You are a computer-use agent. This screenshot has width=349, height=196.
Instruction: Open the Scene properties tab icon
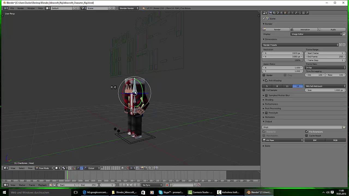pyautogui.click(x=278, y=13)
